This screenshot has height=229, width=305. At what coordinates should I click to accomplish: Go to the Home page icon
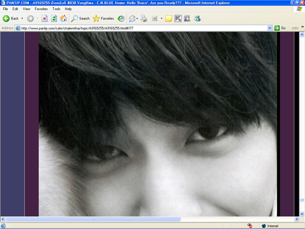point(64,19)
